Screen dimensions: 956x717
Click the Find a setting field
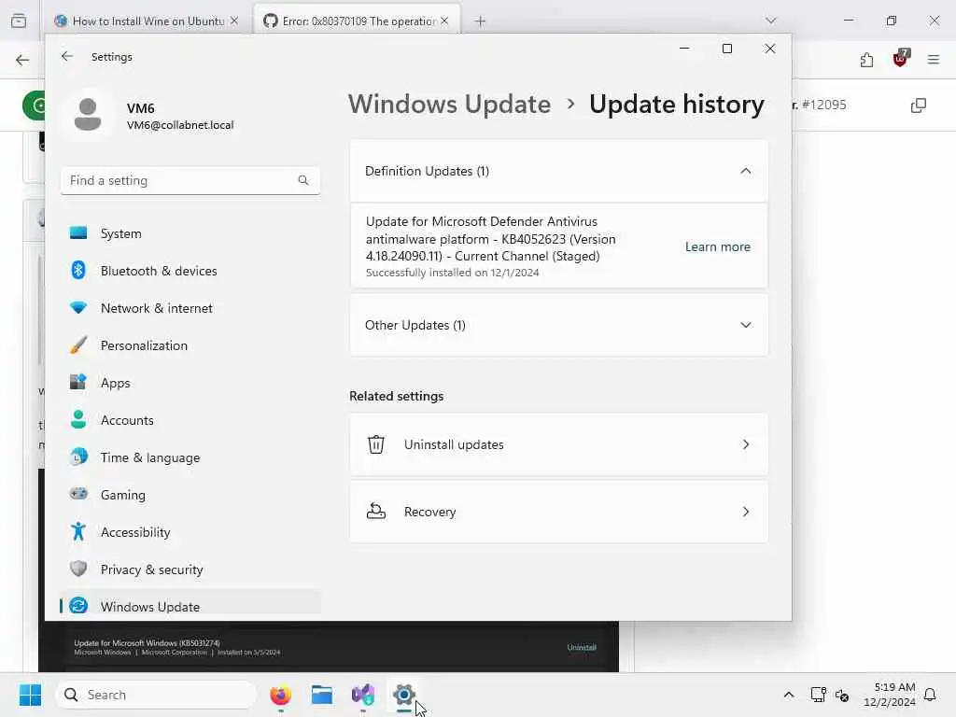(190, 180)
